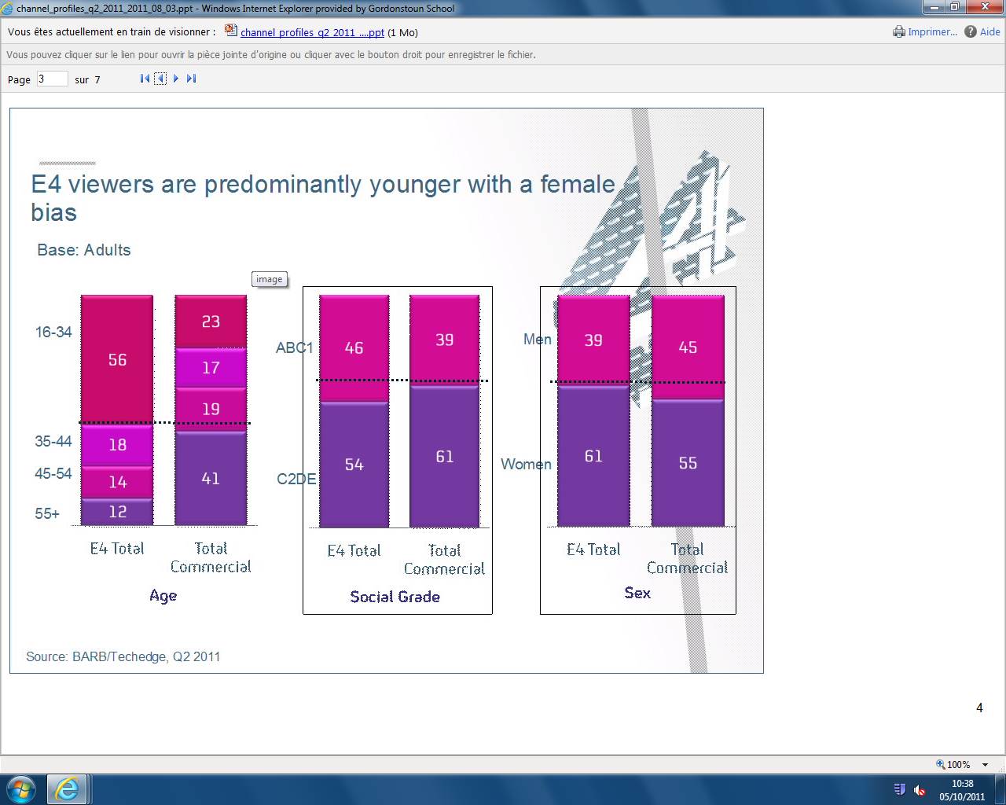Screen dimensions: 1006x805
Task: Click the Imprimer print link
Action: [x=925, y=32]
